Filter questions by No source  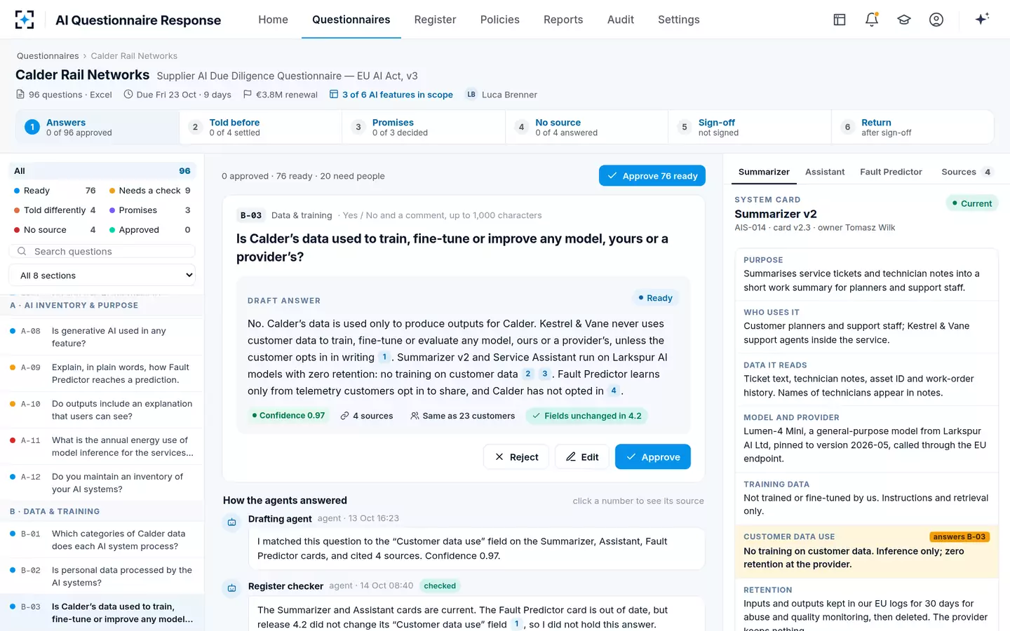click(x=55, y=230)
